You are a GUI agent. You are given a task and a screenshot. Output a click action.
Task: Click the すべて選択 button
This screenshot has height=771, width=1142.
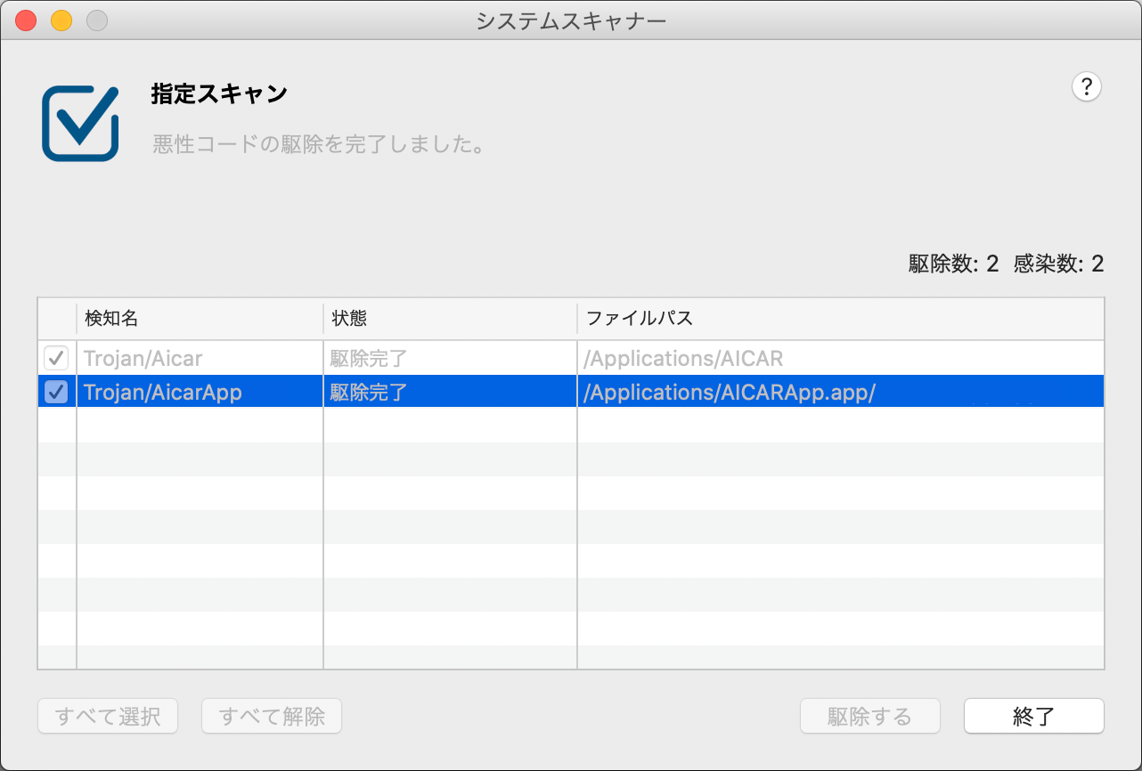point(108,716)
